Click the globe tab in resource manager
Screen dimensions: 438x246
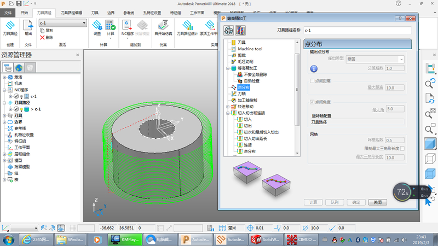(19, 68)
